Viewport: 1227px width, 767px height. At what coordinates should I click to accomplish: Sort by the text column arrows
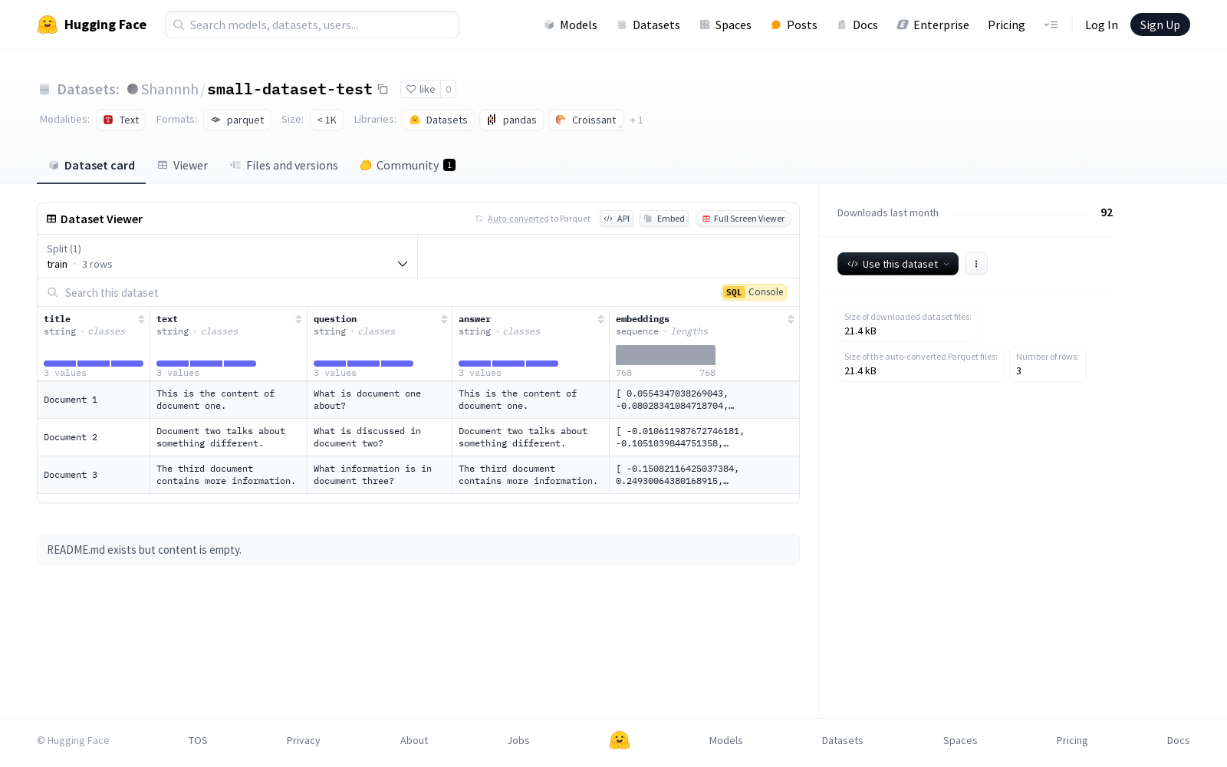click(298, 319)
